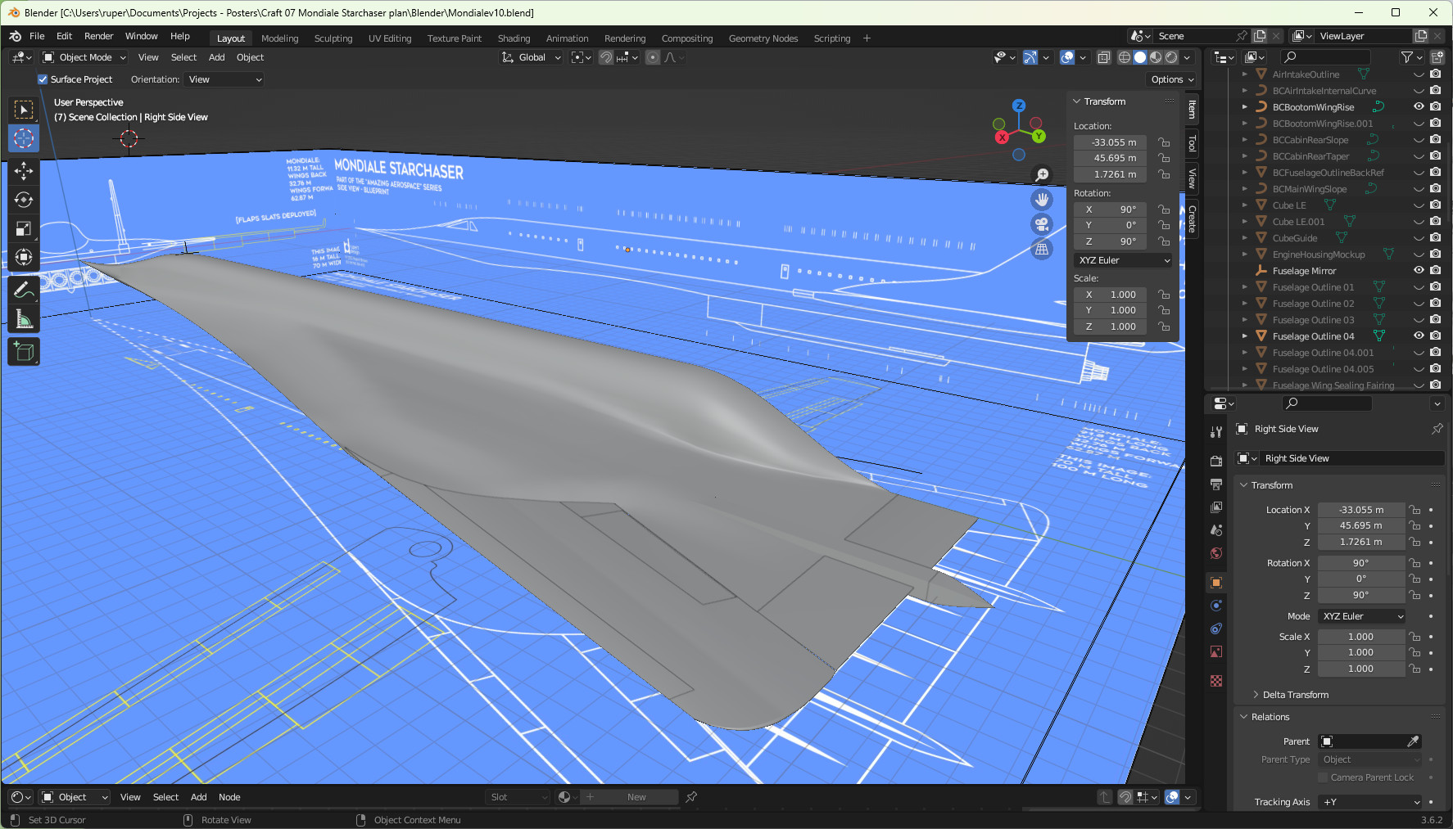Toggle render camera for CubeGuide
1453x829 pixels.
(1435, 237)
